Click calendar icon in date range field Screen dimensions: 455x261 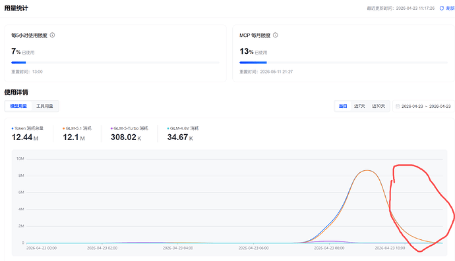[x=398, y=107]
